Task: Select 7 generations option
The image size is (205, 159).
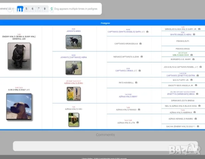Action: tap(38, 9)
